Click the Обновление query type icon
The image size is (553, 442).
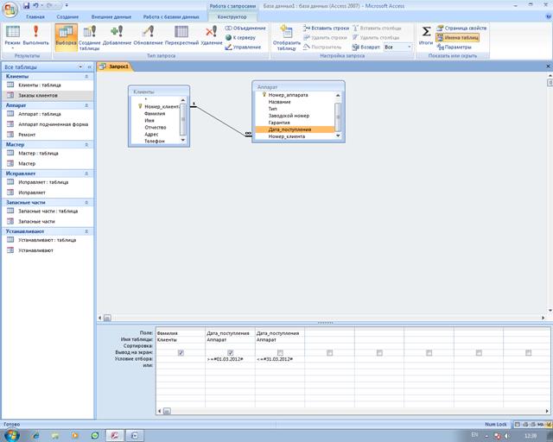[x=148, y=35]
